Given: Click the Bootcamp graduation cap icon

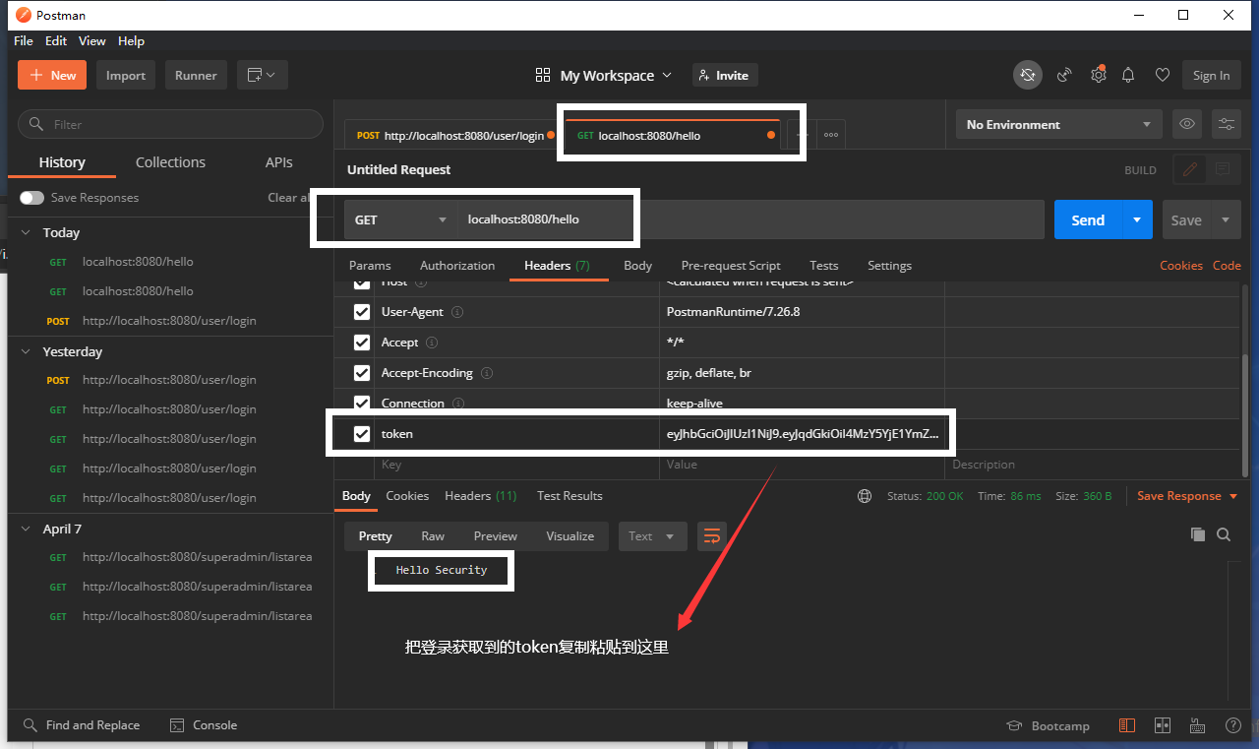Looking at the screenshot, I should click(1014, 725).
